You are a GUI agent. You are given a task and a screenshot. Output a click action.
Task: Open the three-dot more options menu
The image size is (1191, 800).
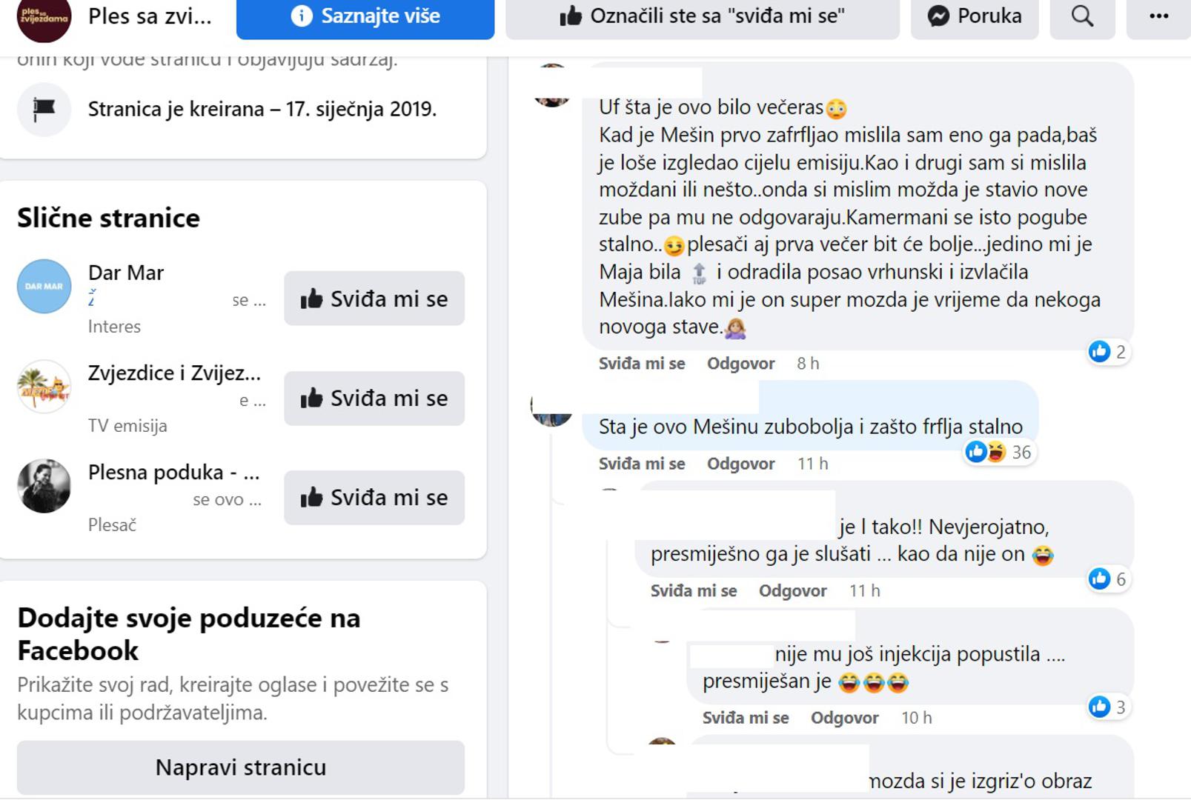point(1158,16)
